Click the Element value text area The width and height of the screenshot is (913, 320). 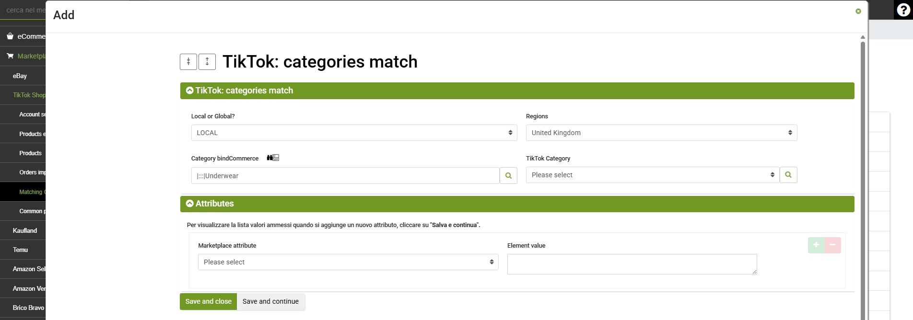[x=632, y=264]
